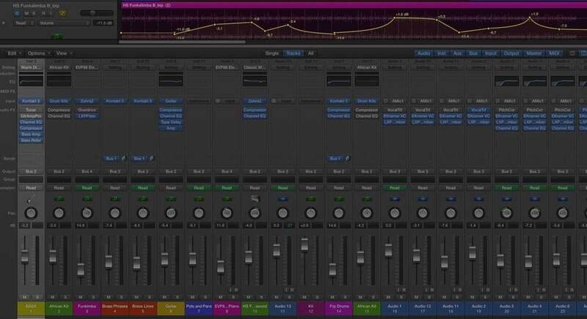Open the Volume automation parameter dropdown
The width and height of the screenshot is (587, 319).
tap(64, 23)
